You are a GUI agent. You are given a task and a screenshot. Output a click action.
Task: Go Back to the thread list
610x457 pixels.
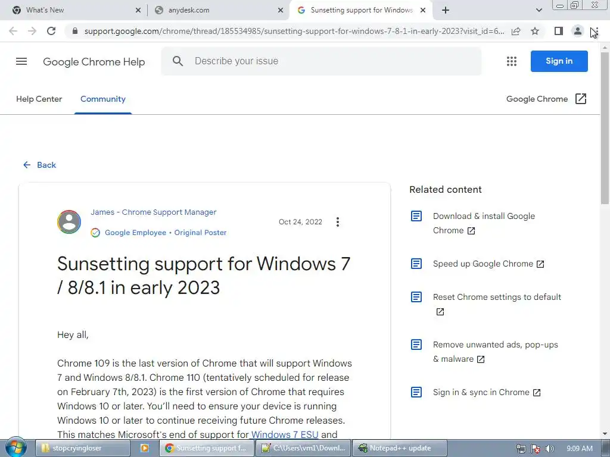(x=40, y=165)
